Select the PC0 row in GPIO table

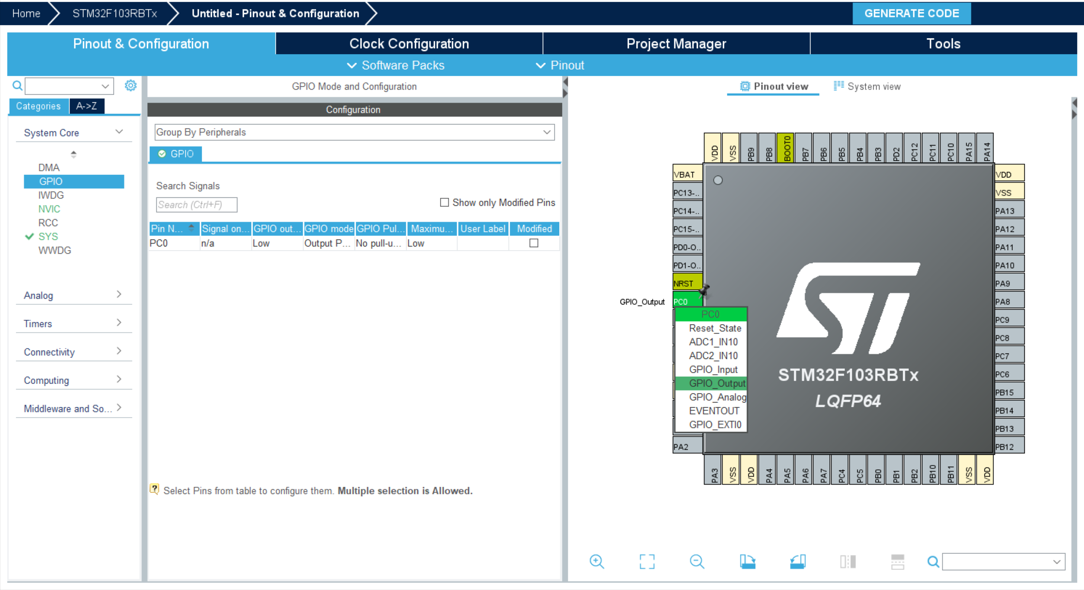(354, 243)
